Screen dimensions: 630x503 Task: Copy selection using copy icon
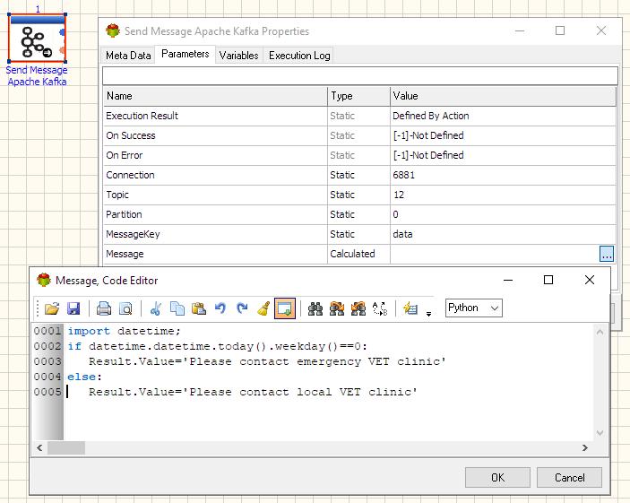point(177,308)
